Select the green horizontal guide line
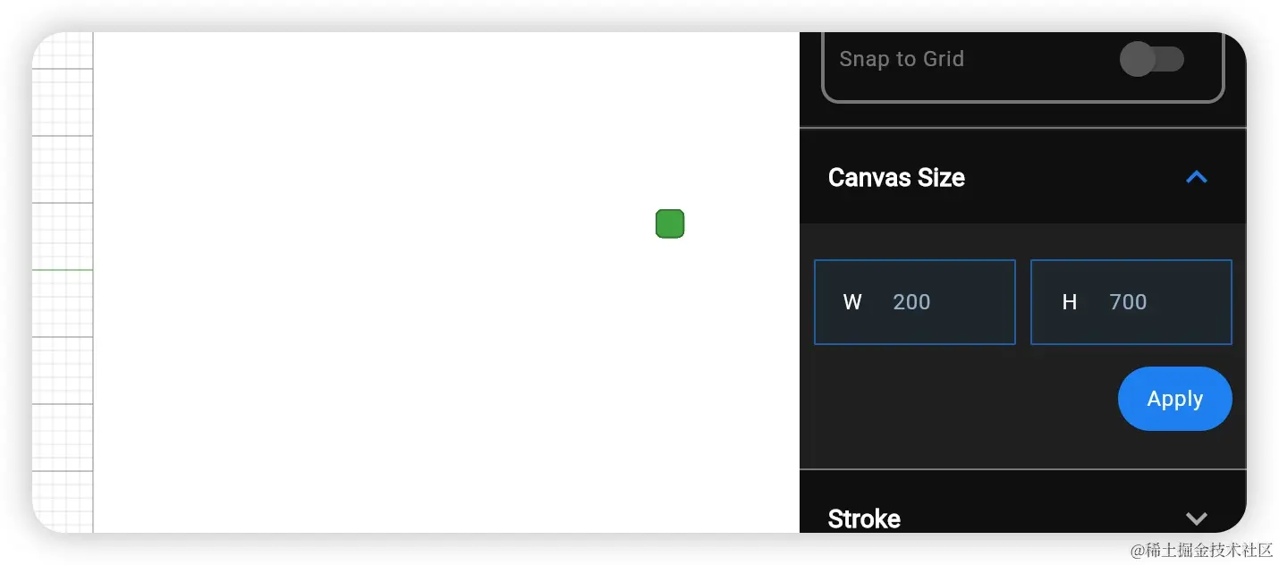The width and height of the screenshot is (1279, 565). (63, 269)
